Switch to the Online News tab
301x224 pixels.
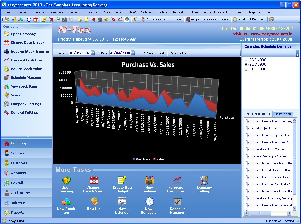tap(282, 114)
